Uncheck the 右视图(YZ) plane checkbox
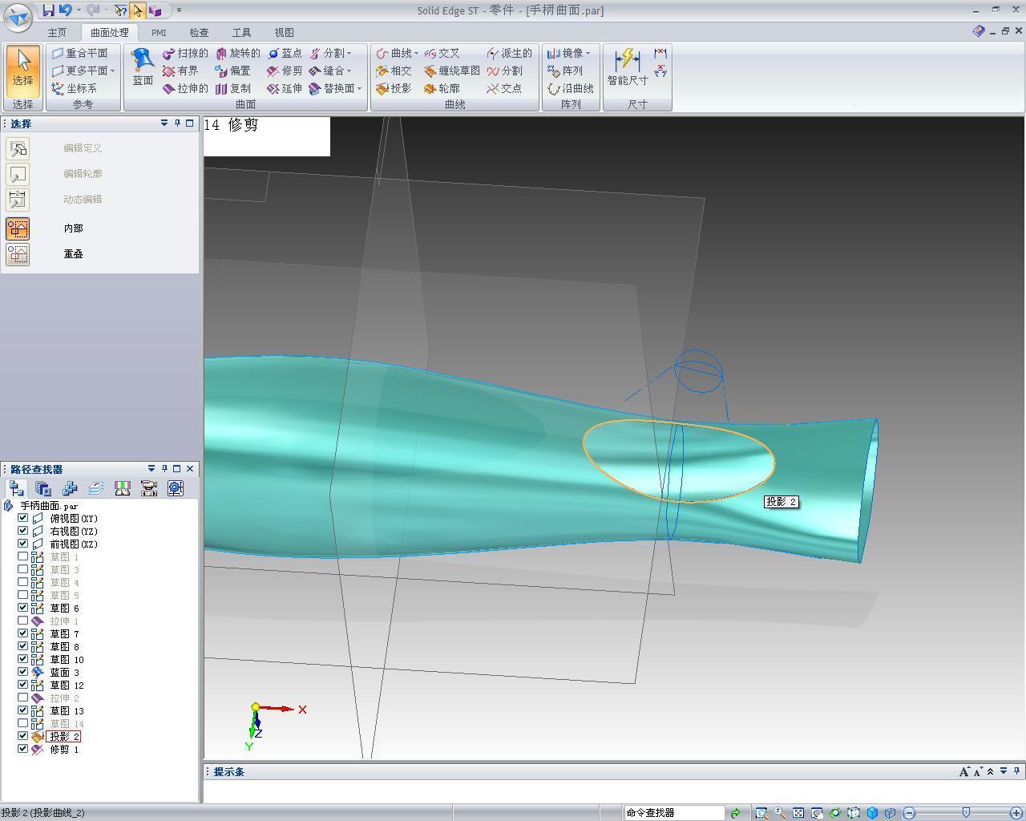Viewport: 1026px width, 821px height. click(23, 531)
